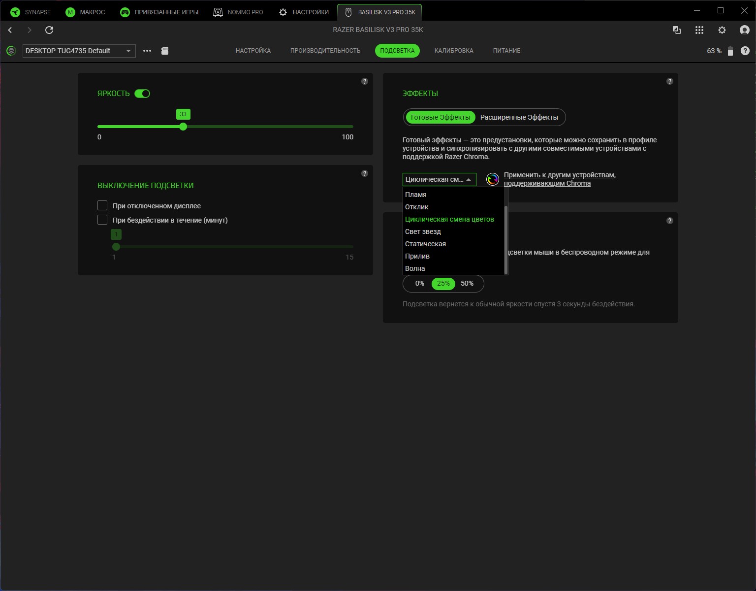Select the Подсветка section
This screenshot has width=756, height=591.
[x=397, y=51]
